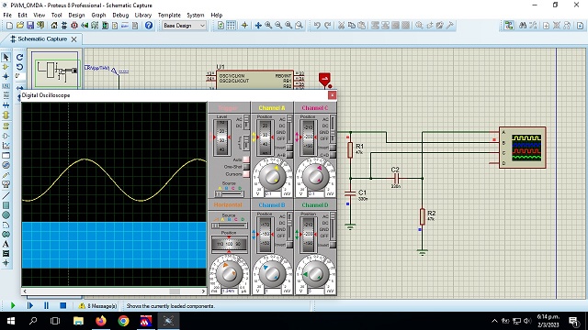
Task: Click the Horizontal Position thumbwheel
Action: click(x=229, y=244)
